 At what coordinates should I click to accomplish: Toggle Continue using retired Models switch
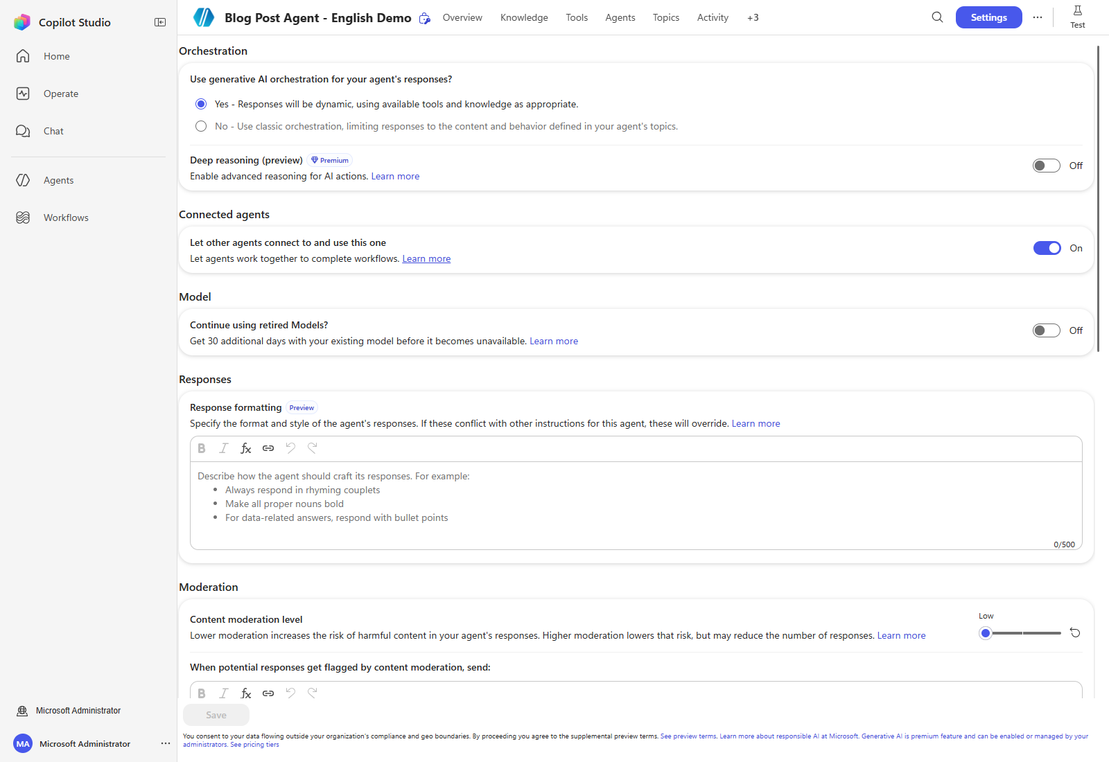1047,330
